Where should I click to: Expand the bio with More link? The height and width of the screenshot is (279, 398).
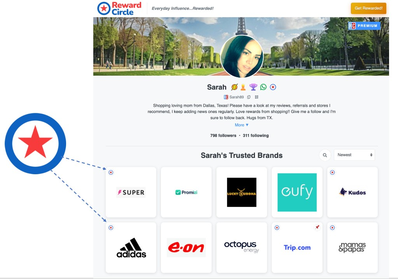(242, 125)
